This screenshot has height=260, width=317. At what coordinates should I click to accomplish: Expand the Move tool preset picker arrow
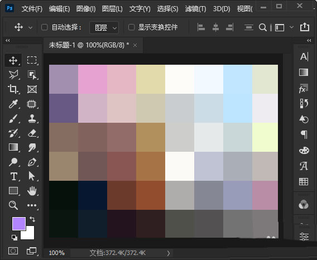(30, 27)
